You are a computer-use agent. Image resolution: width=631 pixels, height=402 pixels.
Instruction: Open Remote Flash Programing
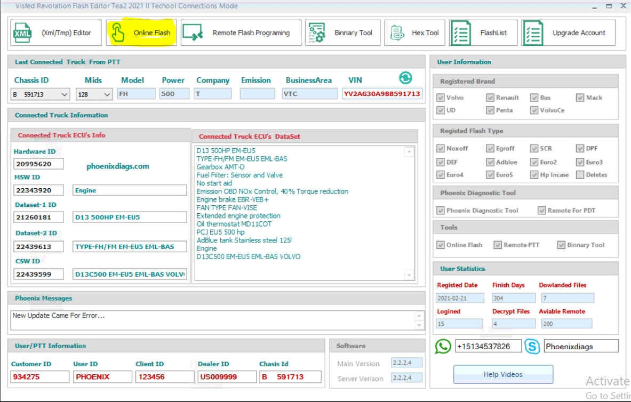(x=241, y=33)
